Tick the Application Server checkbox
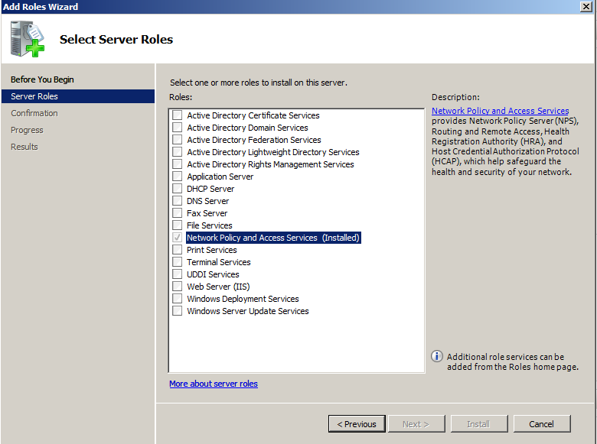Viewport: 597px width, 444px height. [x=177, y=177]
